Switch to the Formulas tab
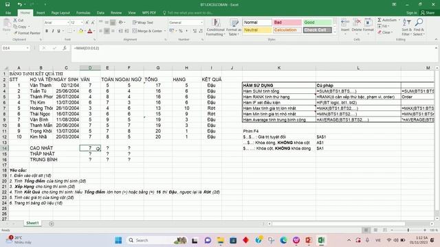The height and width of the screenshot is (247, 440). [83, 13]
